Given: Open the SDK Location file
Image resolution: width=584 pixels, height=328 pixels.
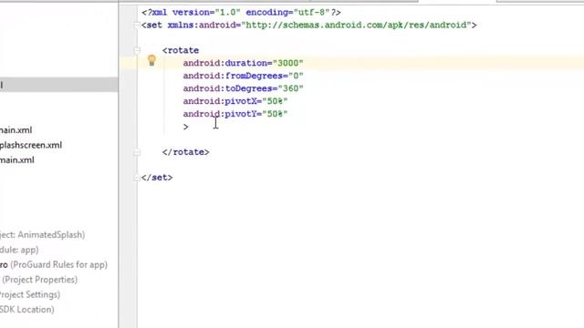Looking at the screenshot, I should [x=26, y=309].
